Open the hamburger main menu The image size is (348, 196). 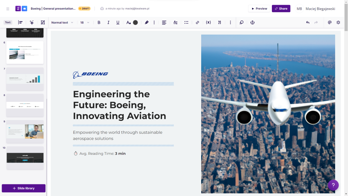tap(8, 9)
